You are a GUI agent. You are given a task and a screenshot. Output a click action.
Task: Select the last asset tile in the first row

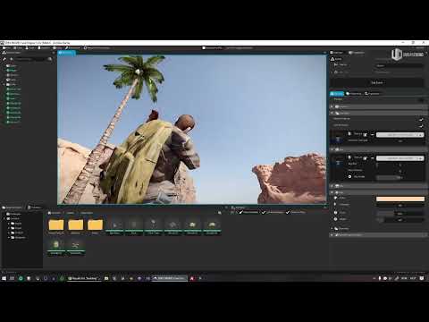coord(212,226)
